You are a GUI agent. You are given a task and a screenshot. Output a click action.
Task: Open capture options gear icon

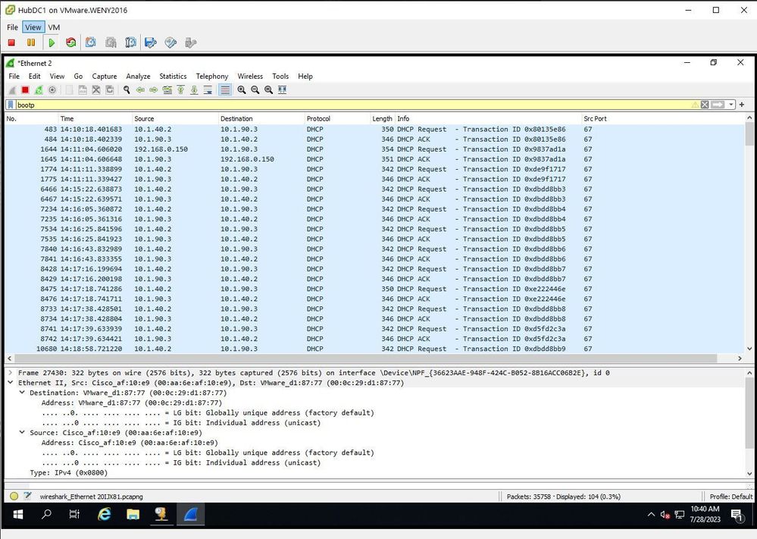coord(52,89)
